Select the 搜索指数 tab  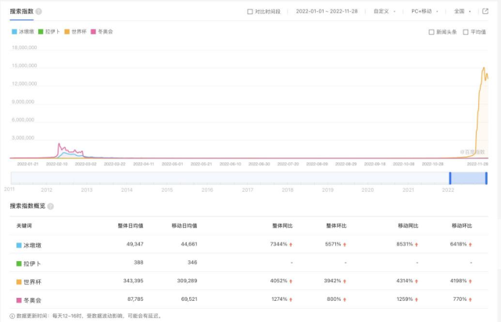click(21, 12)
